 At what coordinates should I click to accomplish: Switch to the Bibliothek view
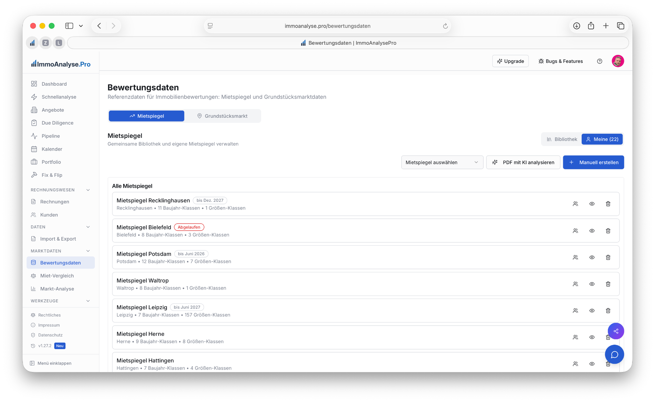[x=562, y=139]
